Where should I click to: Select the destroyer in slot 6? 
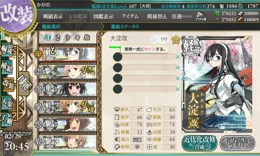70,142
